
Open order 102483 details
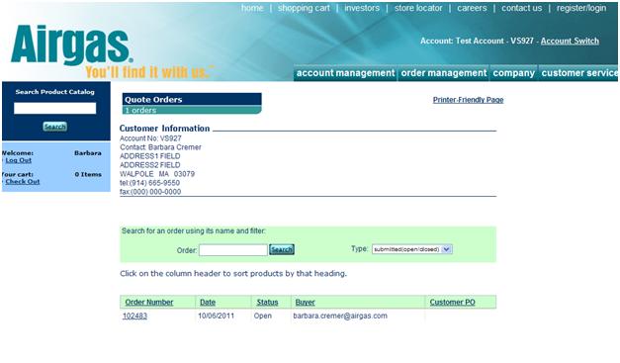134,316
